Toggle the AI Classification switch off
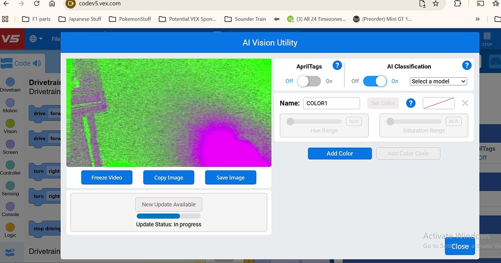 (375, 81)
